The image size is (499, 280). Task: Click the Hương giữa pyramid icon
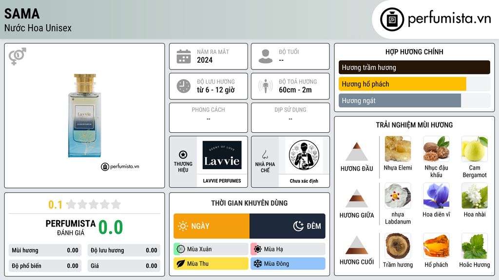coord(357,198)
